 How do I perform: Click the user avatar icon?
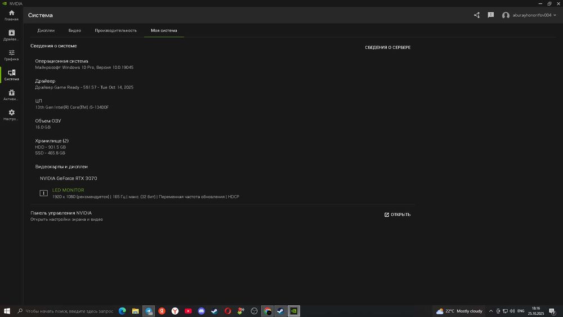coord(506,15)
